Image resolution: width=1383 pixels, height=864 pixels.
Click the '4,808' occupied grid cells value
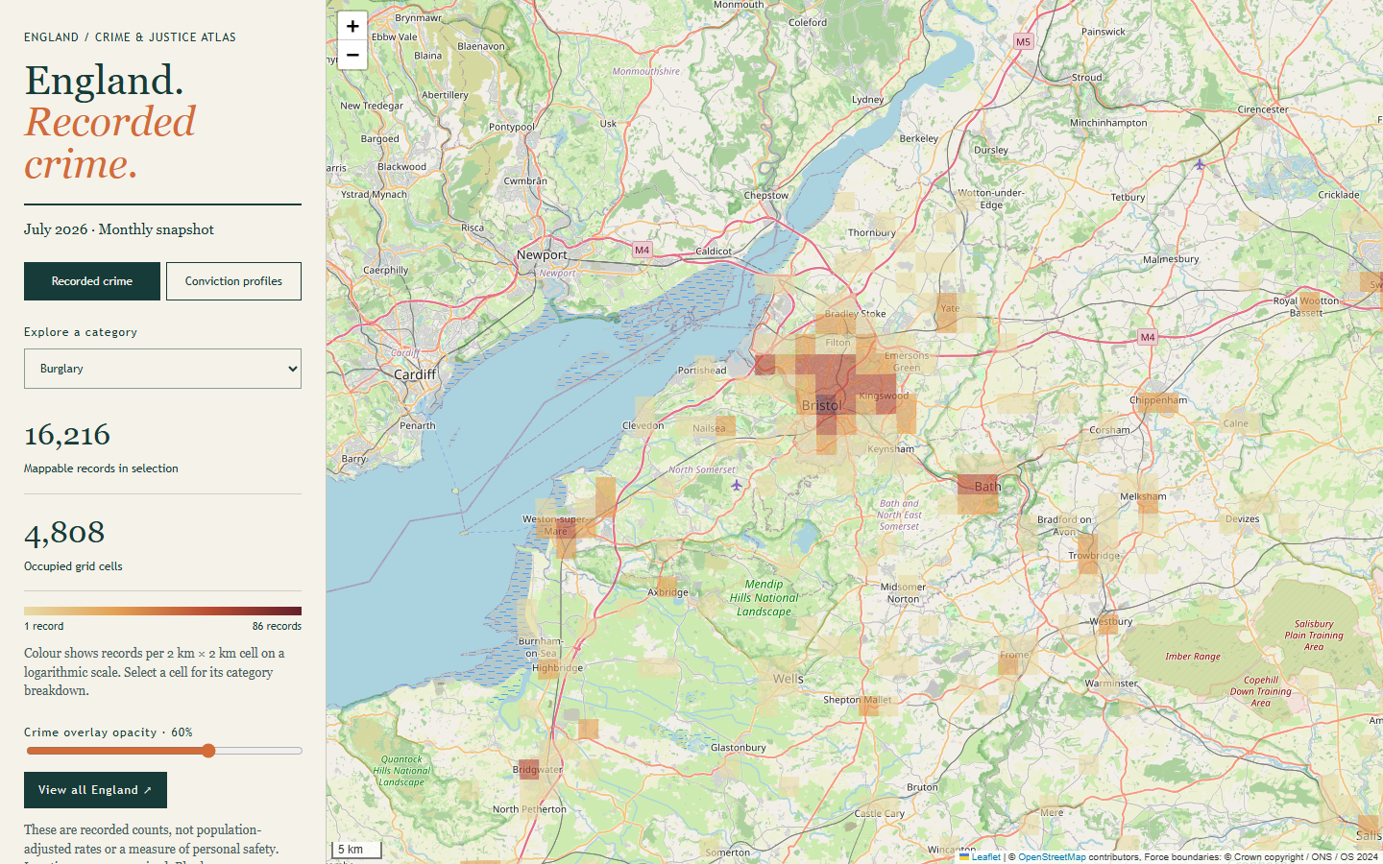tap(64, 533)
